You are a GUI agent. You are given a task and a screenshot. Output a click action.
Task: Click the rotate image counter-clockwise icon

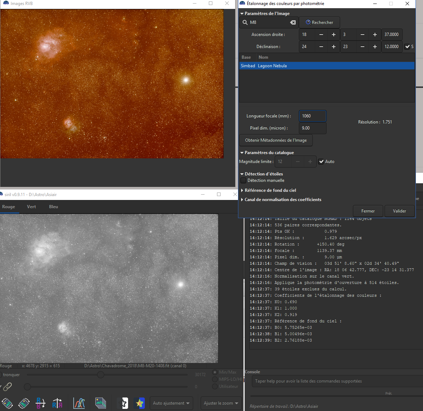(7, 403)
